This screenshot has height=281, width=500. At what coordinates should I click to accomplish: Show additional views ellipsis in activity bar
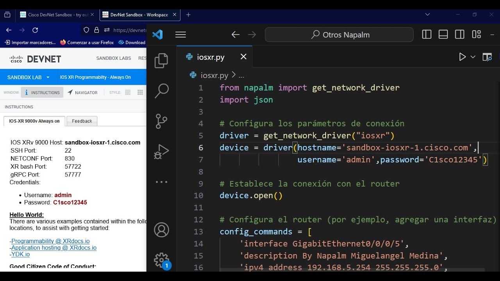pyautogui.click(x=161, y=182)
